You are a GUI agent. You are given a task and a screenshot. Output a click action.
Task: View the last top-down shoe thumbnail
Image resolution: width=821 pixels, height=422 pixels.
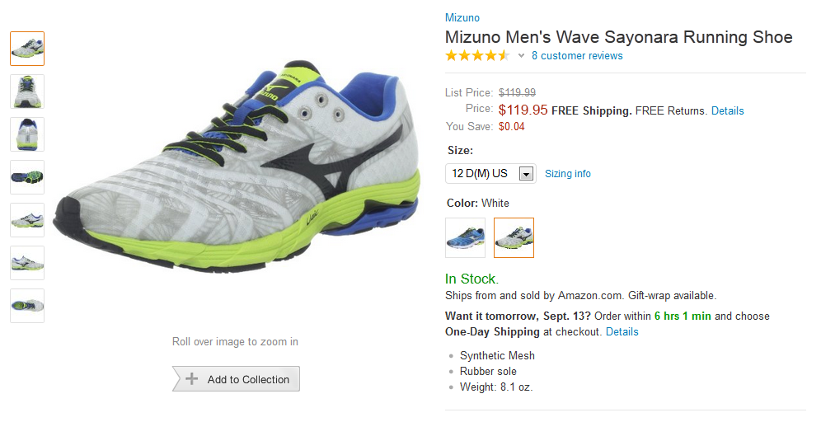click(27, 306)
